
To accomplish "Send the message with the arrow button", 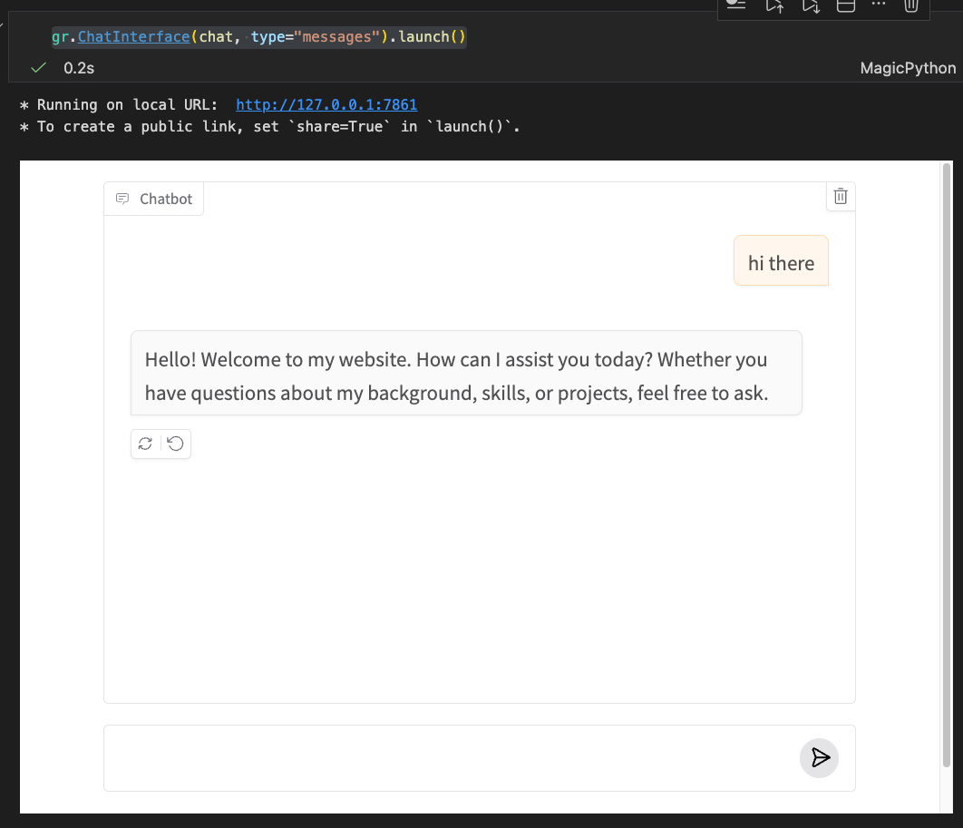I will coord(819,758).
